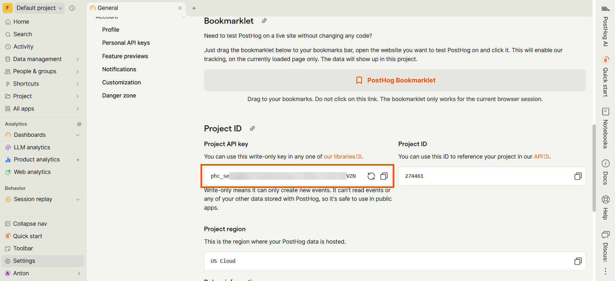
Task: Open Discussions side panel
Action: 605,246
